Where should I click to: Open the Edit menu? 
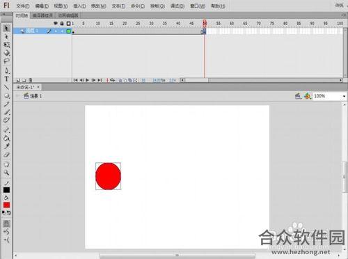[42, 6]
